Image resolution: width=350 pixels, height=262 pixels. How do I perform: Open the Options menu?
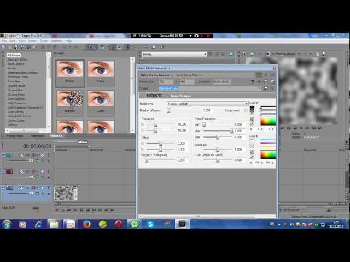(x=56, y=41)
